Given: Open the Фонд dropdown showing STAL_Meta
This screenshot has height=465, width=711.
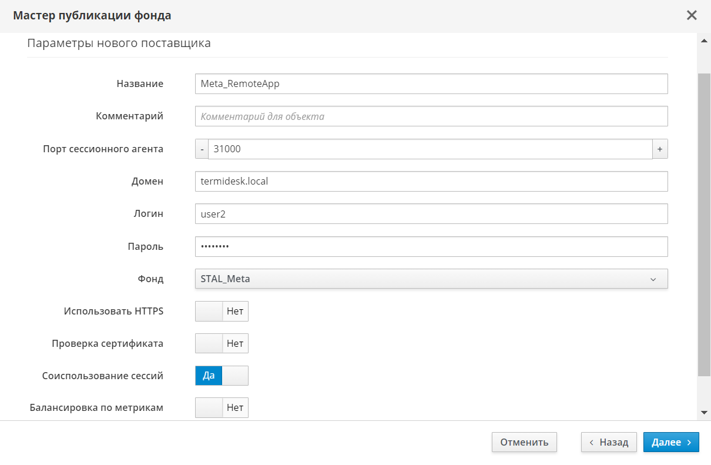Looking at the screenshot, I should coord(431,279).
